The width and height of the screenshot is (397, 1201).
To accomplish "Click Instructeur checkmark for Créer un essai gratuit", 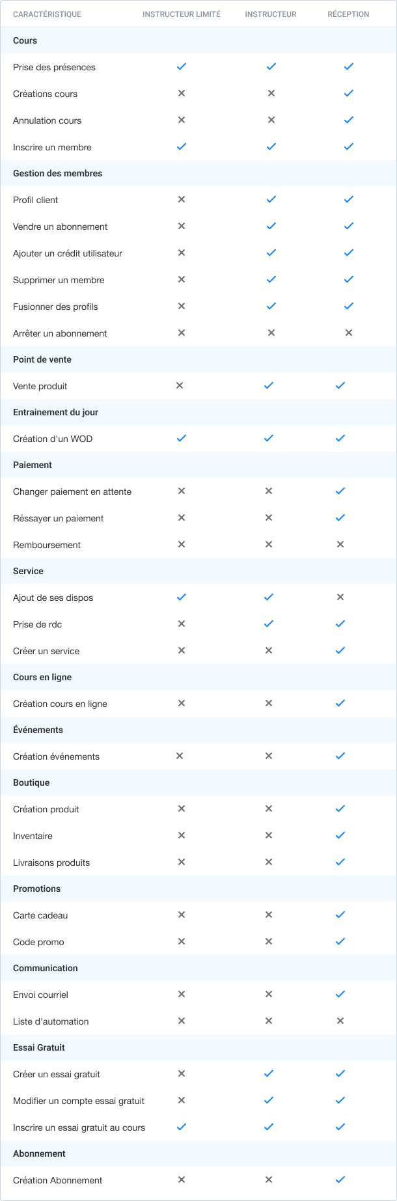I will [x=269, y=1073].
